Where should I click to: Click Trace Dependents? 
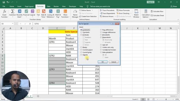(x=107, y=13)
